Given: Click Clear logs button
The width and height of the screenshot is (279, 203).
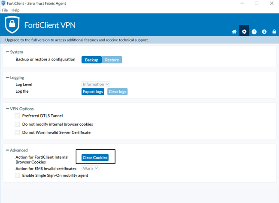Looking at the screenshot, I should 118,91.
